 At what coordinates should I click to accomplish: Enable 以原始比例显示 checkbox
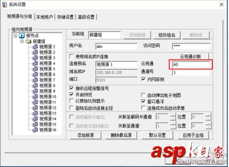[x=71, y=101]
